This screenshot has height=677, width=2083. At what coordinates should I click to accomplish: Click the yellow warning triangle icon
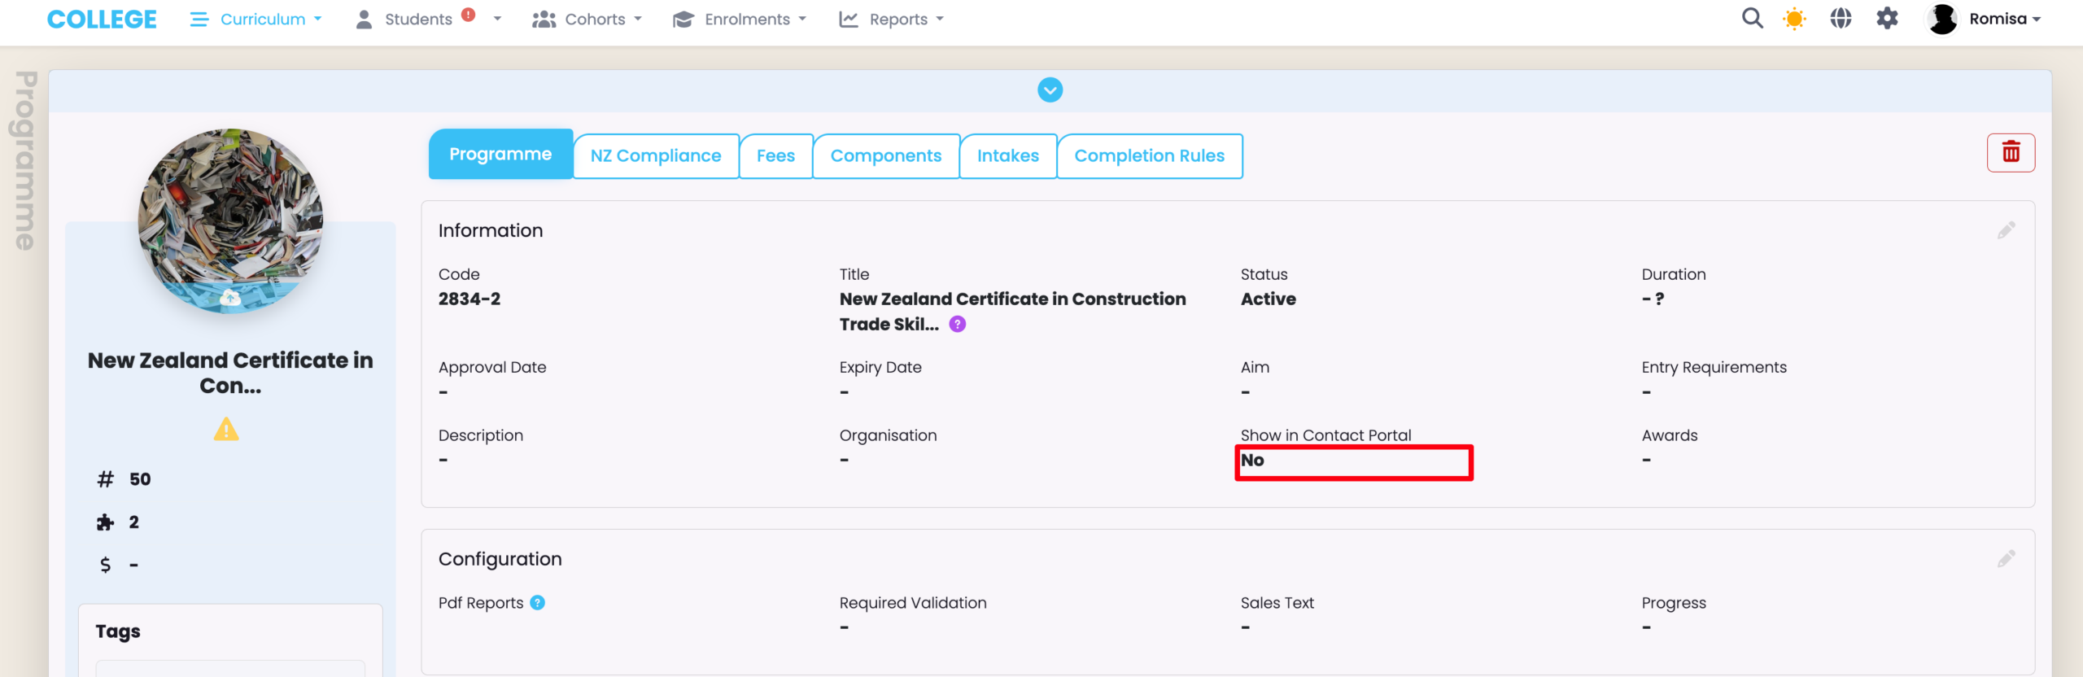click(x=226, y=430)
